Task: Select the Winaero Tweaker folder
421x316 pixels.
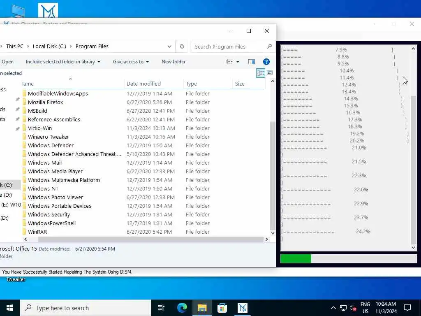Action: tap(49, 137)
